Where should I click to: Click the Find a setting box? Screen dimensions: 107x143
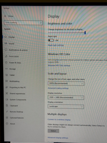(23, 23)
